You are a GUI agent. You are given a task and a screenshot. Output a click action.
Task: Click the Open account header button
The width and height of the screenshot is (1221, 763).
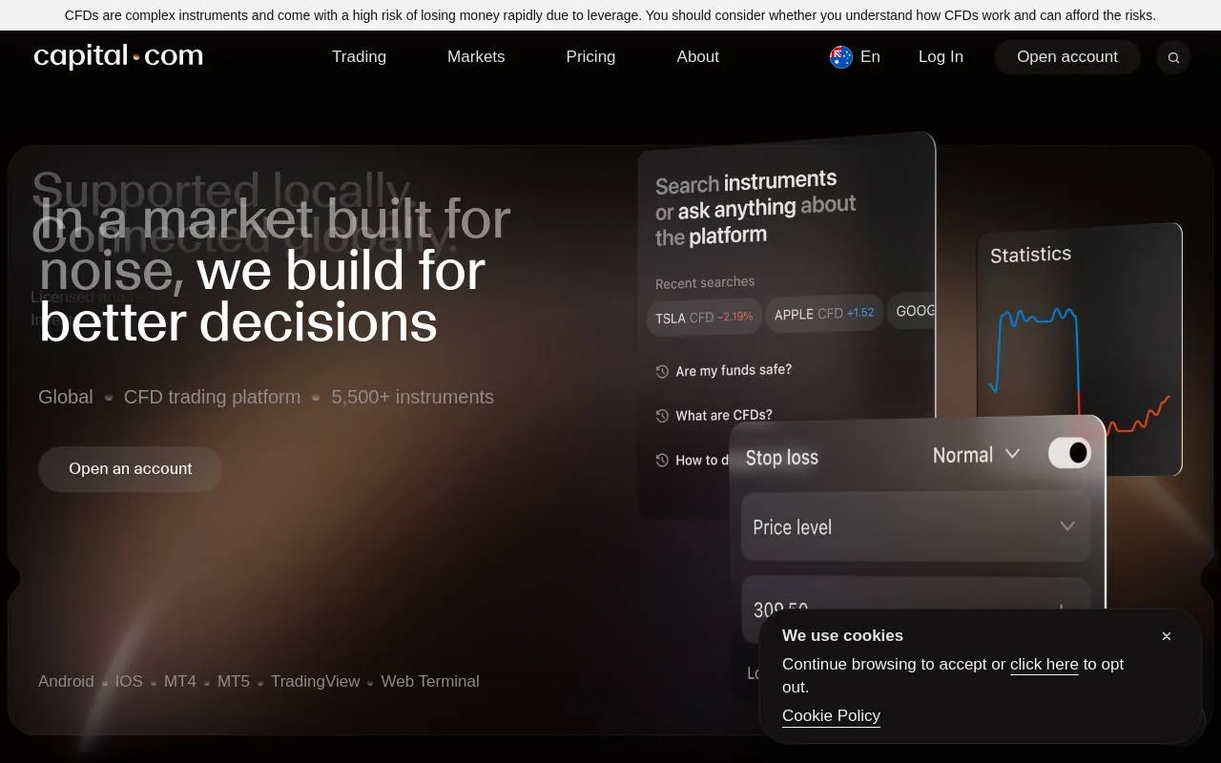(x=1067, y=57)
